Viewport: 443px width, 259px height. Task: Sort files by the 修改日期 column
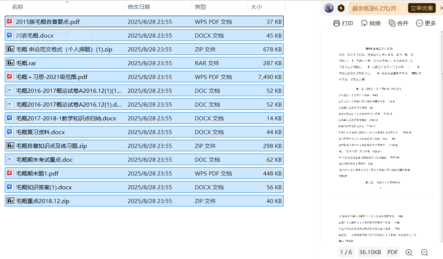coord(139,7)
